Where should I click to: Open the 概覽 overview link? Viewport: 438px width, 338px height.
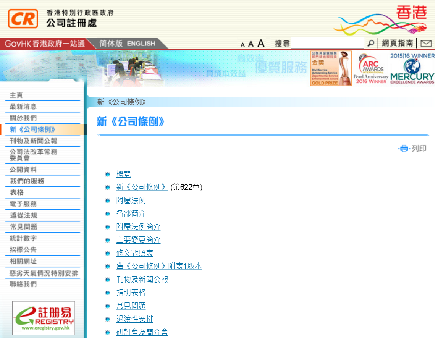tap(124, 174)
